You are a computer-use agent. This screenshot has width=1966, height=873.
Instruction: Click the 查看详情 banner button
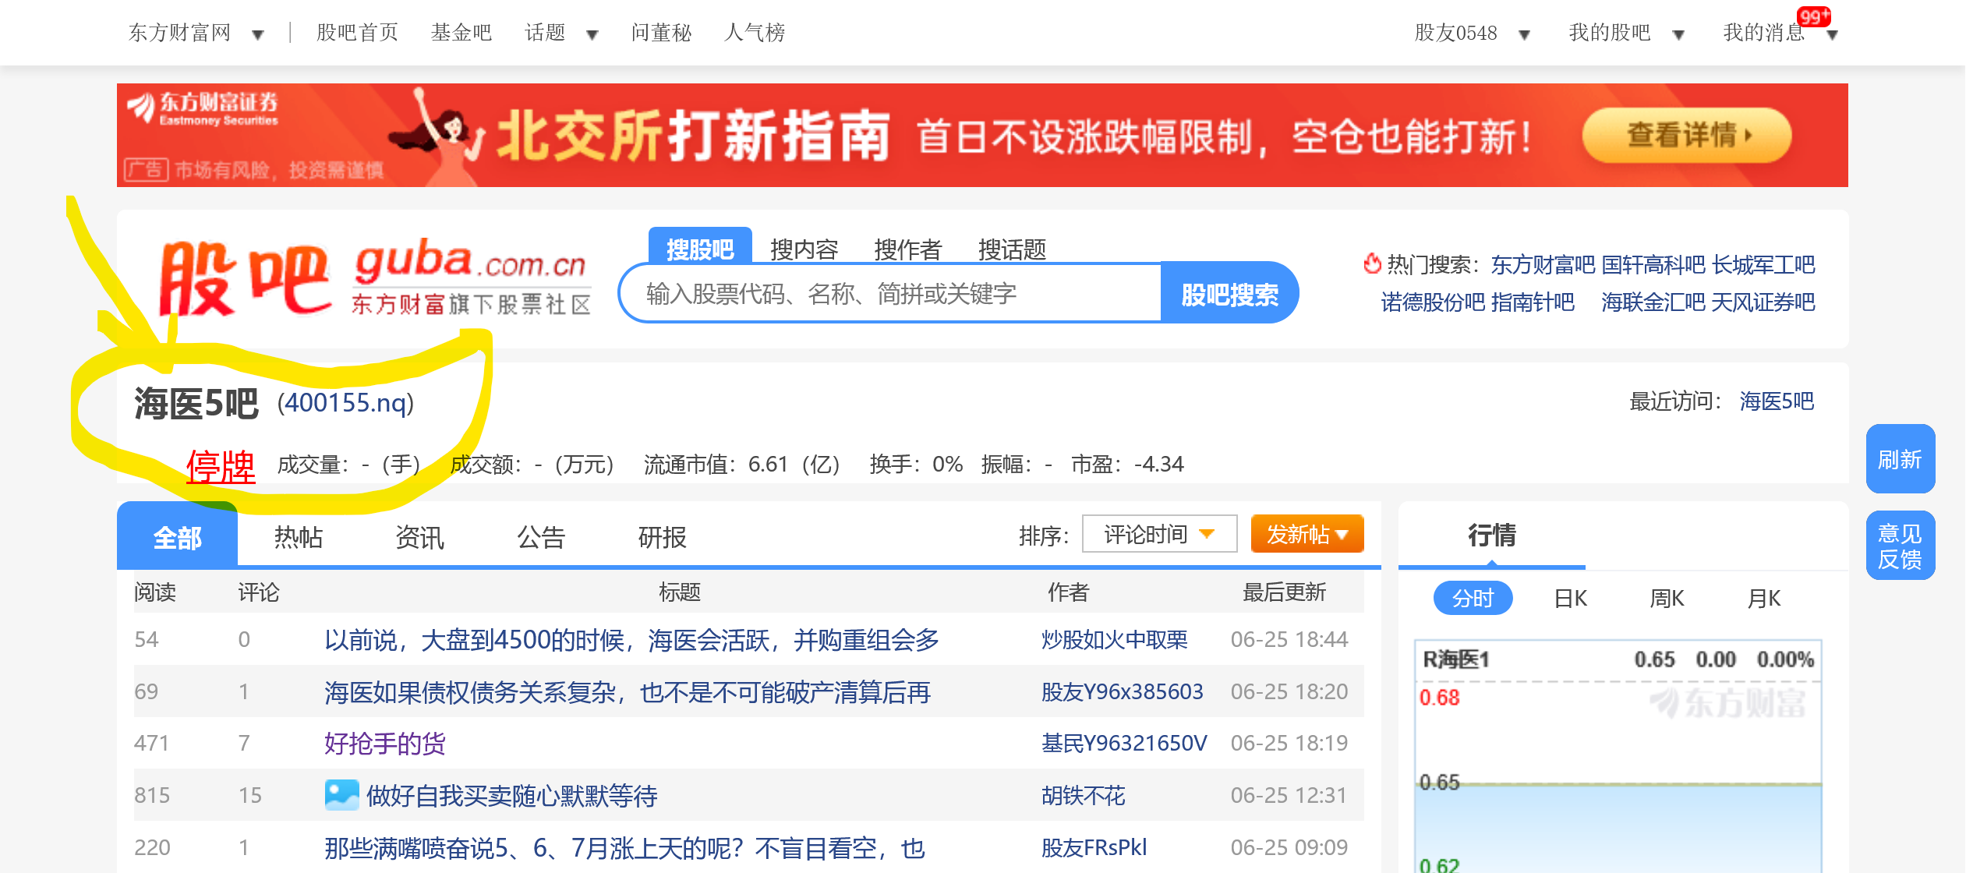(x=1687, y=135)
